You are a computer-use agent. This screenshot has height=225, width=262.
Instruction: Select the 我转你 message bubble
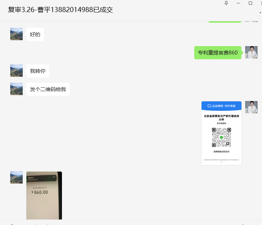(38, 71)
